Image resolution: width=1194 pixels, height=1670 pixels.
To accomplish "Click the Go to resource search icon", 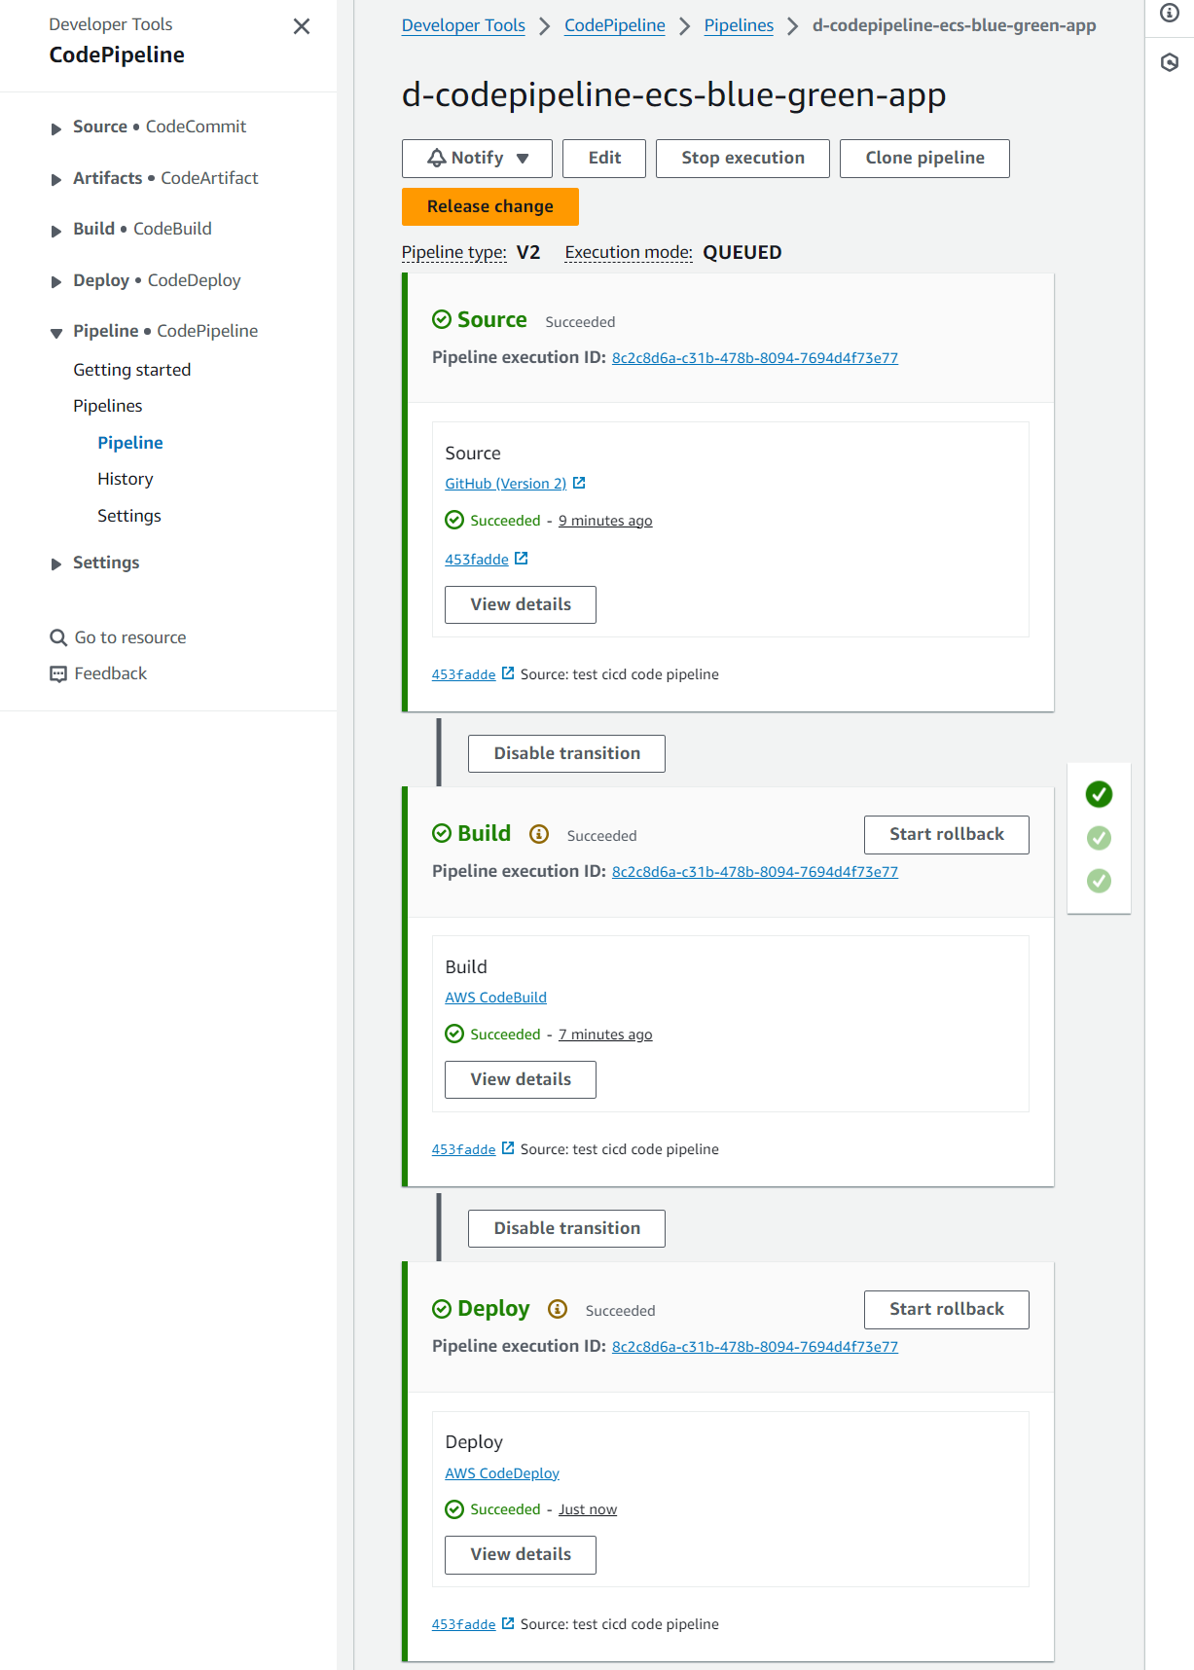I will (58, 637).
